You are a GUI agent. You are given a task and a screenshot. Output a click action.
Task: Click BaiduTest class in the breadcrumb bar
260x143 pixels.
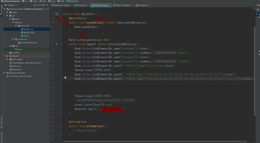tap(72, 1)
